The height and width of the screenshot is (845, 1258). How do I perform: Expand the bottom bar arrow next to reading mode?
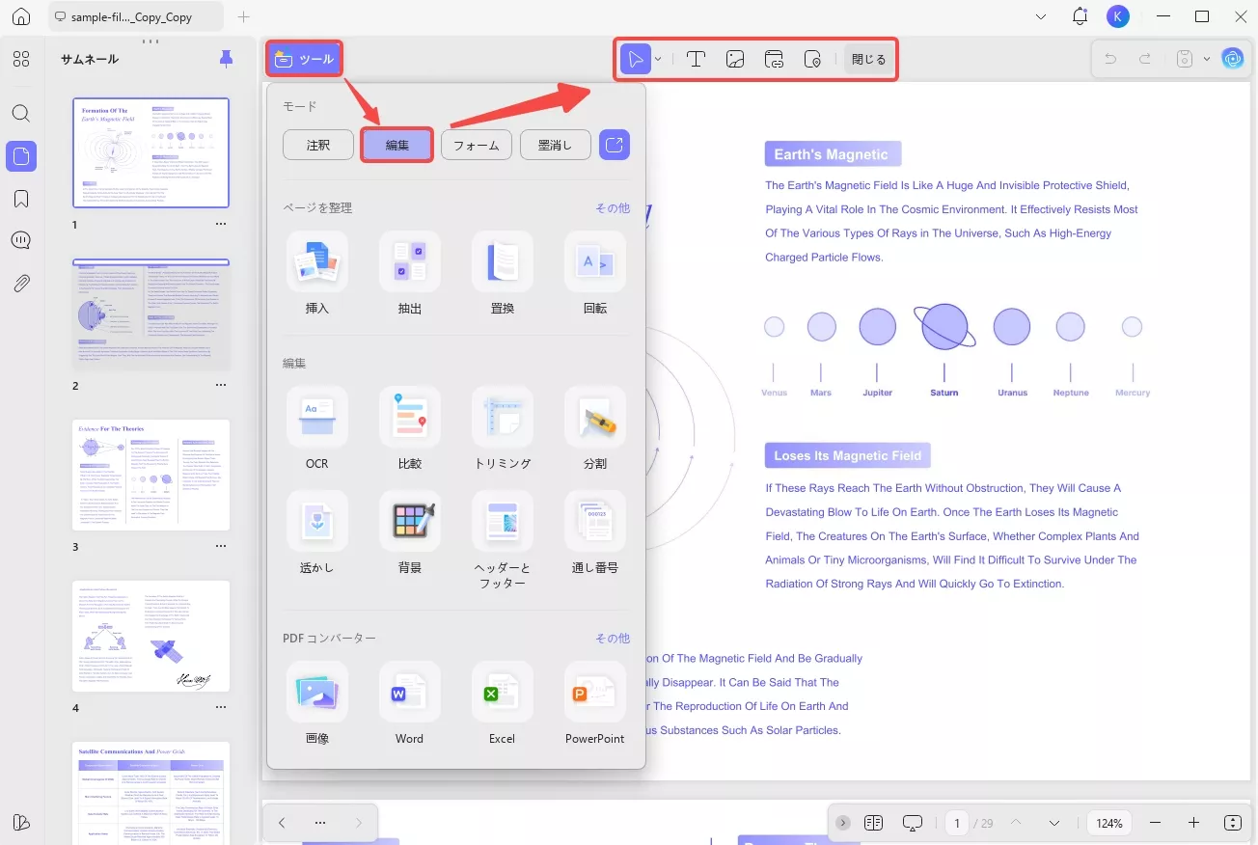pos(843,823)
